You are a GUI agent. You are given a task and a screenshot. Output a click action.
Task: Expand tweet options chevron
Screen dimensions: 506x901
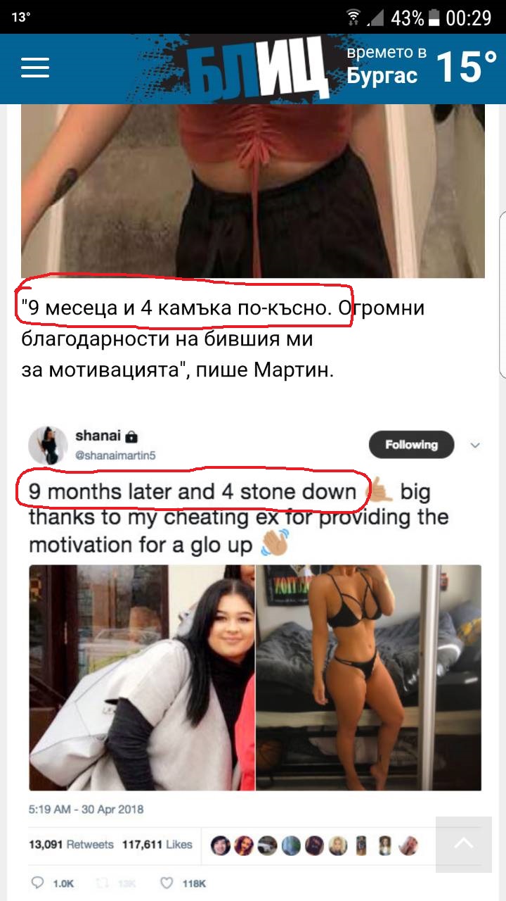point(475,445)
